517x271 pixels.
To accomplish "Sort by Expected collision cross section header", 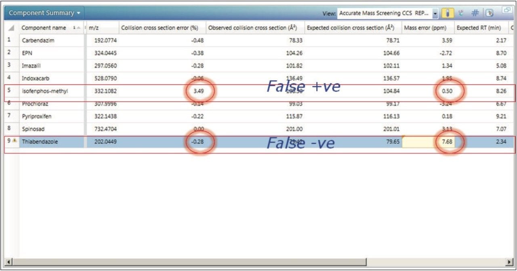I will (351, 28).
